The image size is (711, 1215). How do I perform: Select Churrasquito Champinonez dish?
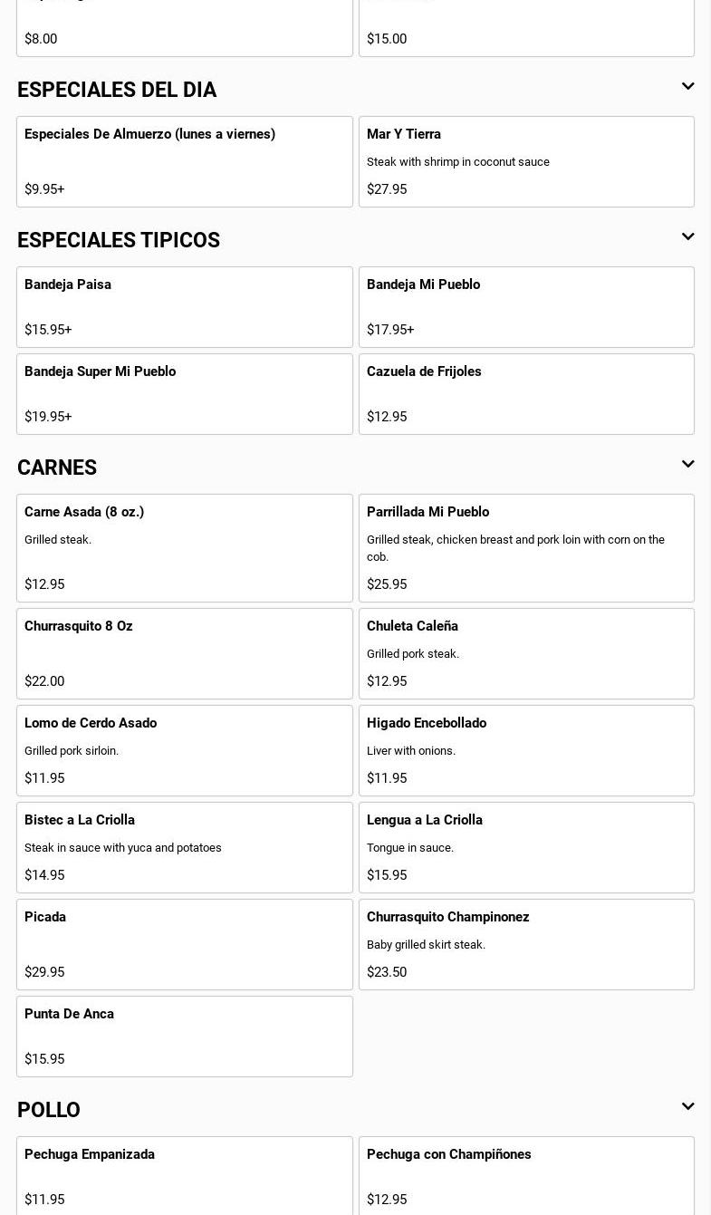click(526, 943)
